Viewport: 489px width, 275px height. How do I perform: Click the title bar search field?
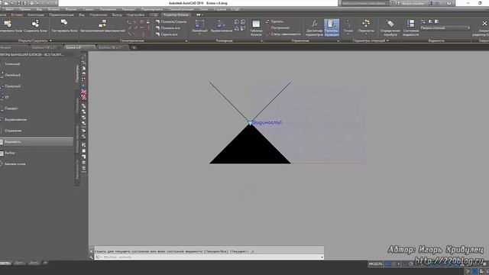click(x=365, y=3)
